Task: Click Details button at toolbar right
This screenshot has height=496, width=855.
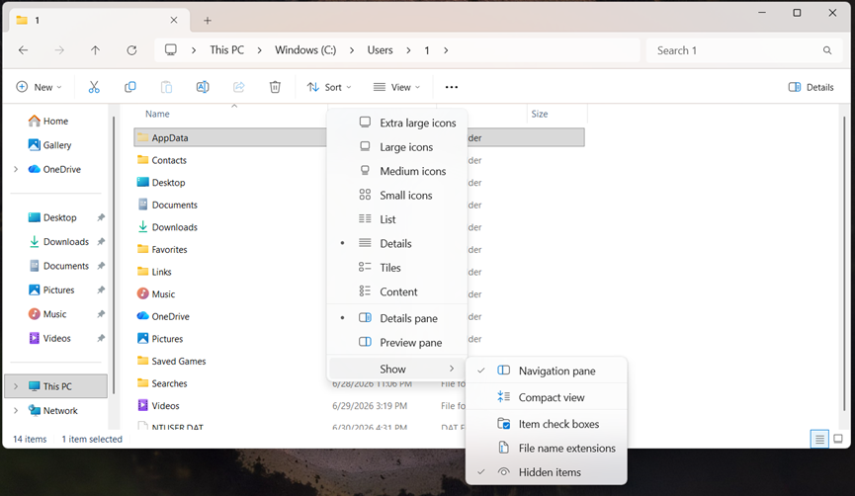Action: point(811,87)
